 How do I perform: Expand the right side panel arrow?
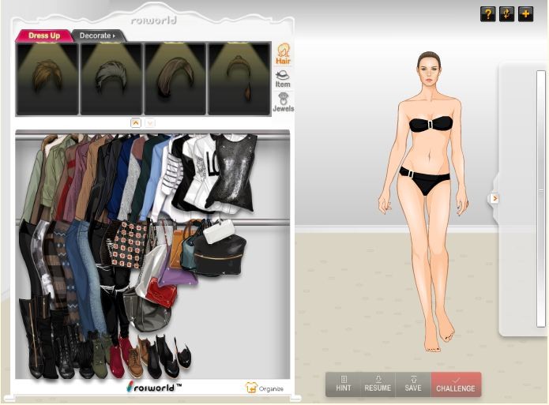(494, 198)
